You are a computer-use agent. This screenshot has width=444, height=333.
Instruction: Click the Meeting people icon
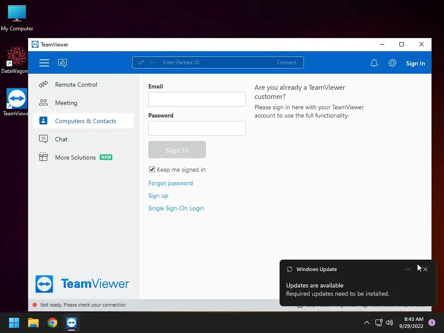43,102
